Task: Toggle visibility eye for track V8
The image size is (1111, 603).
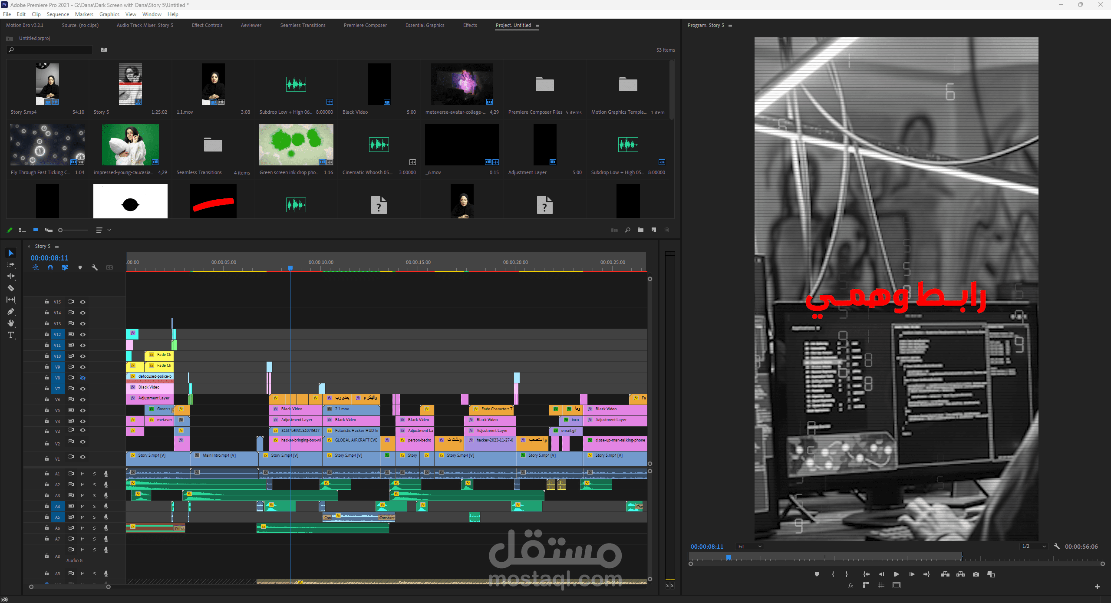Action: pyautogui.click(x=82, y=378)
